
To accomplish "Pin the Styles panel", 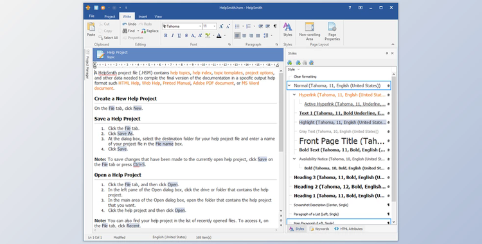I will click(x=387, y=53).
